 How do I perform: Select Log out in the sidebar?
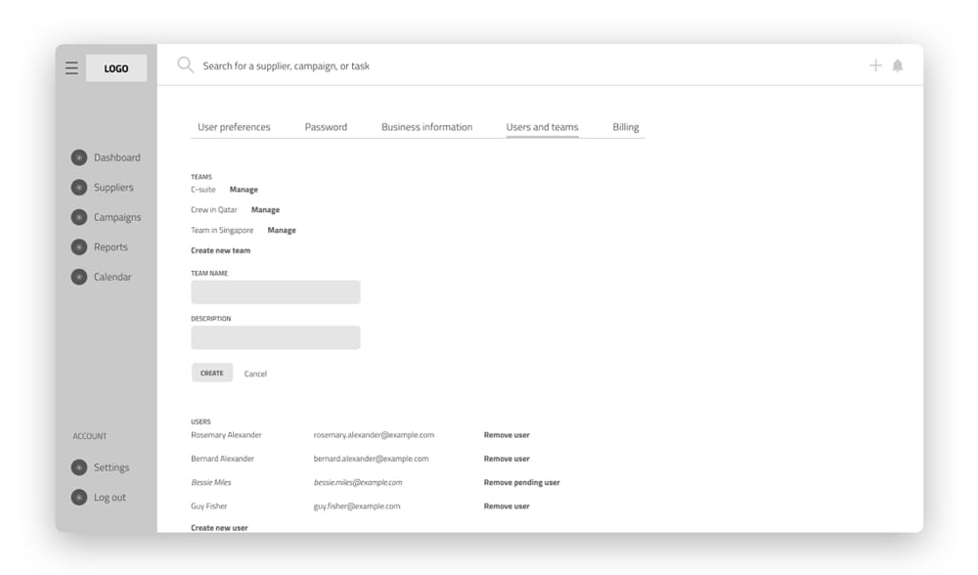(110, 497)
